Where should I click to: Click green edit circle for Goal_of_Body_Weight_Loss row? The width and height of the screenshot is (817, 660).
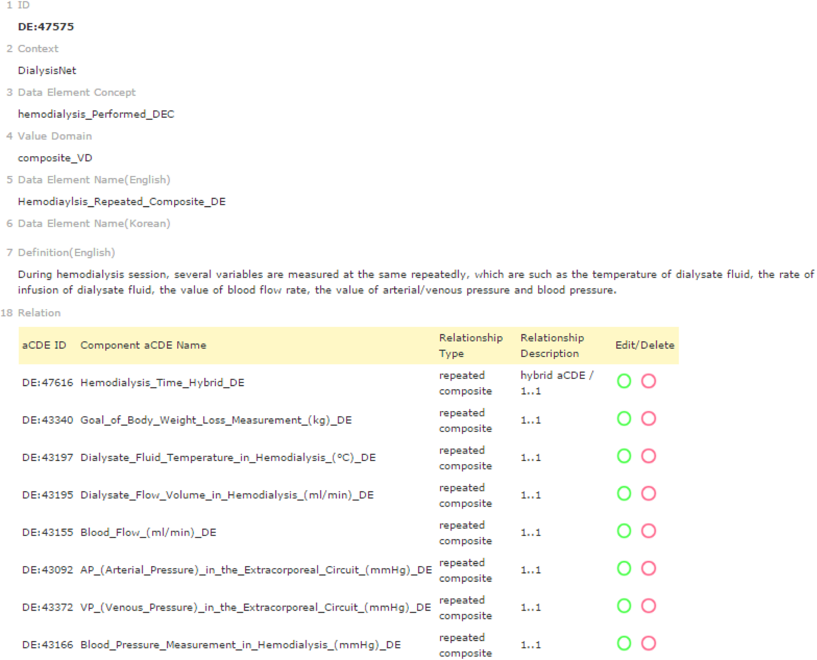tap(624, 418)
